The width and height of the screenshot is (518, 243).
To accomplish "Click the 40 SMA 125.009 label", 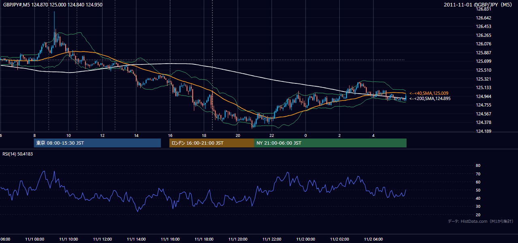I will pyautogui.click(x=429, y=93).
